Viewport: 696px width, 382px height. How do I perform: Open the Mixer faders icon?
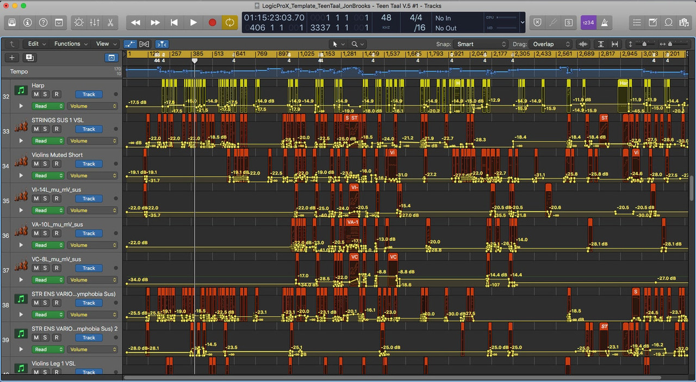[x=95, y=22]
